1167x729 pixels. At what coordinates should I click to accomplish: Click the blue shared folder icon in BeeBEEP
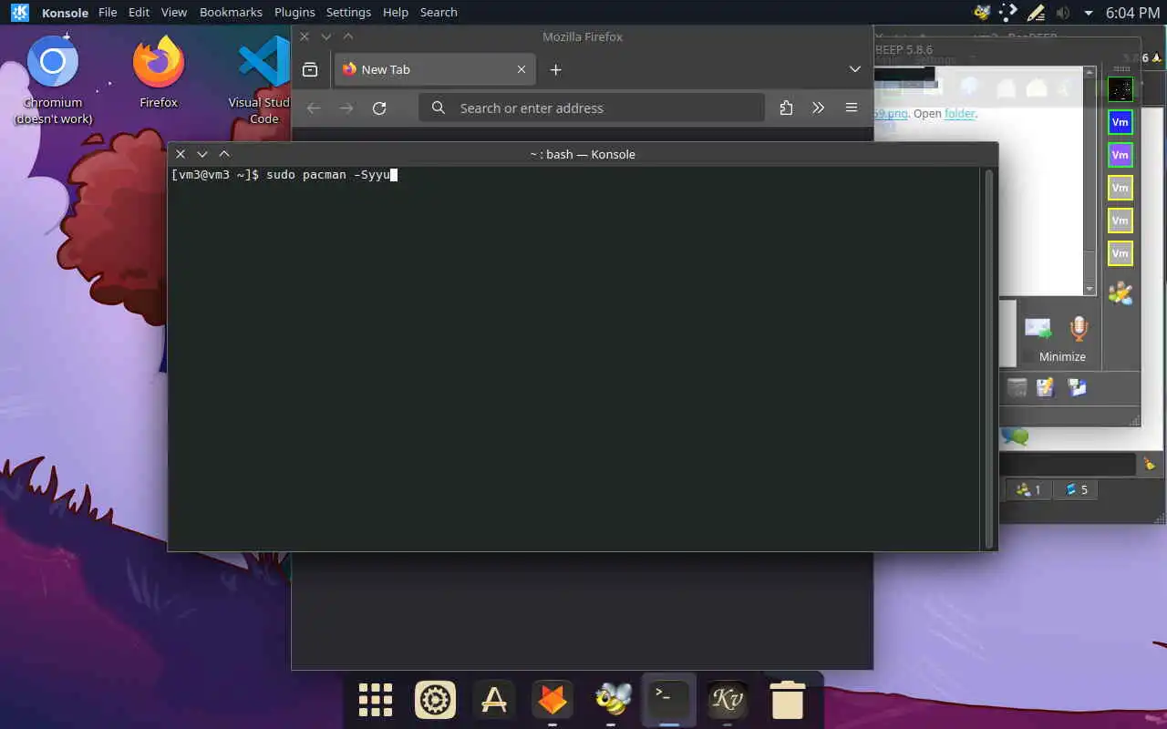click(x=1077, y=387)
